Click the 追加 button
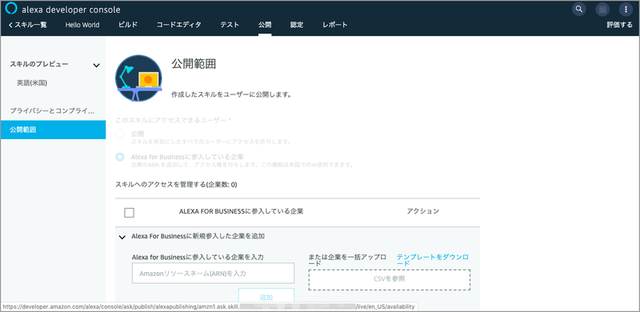Image resolution: width=640 pixels, height=312 pixels. click(x=266, y=296)
